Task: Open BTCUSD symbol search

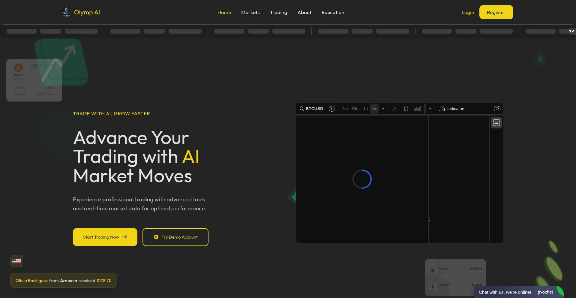Action: 311,109
